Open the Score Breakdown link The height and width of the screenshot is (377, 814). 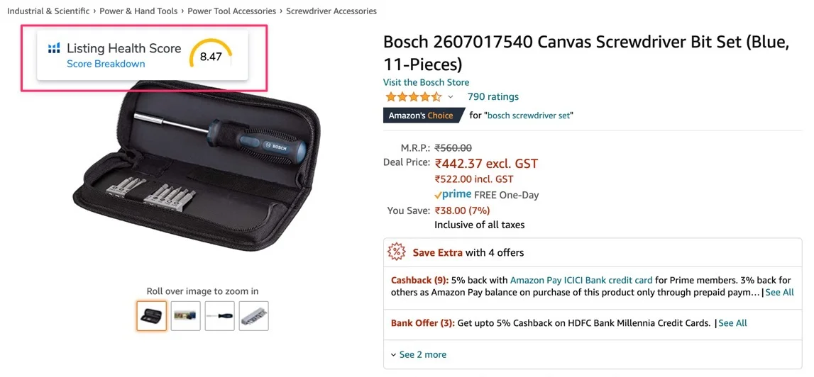click(106, 64)
